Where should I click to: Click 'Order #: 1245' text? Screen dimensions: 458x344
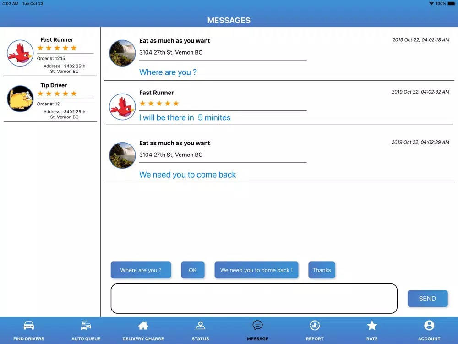[x=51, y=58]
